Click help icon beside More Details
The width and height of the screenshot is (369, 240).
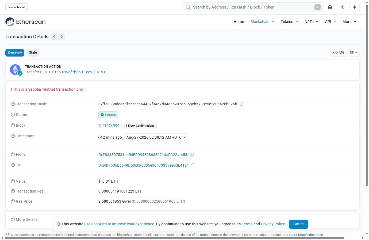tap(13, 219)
